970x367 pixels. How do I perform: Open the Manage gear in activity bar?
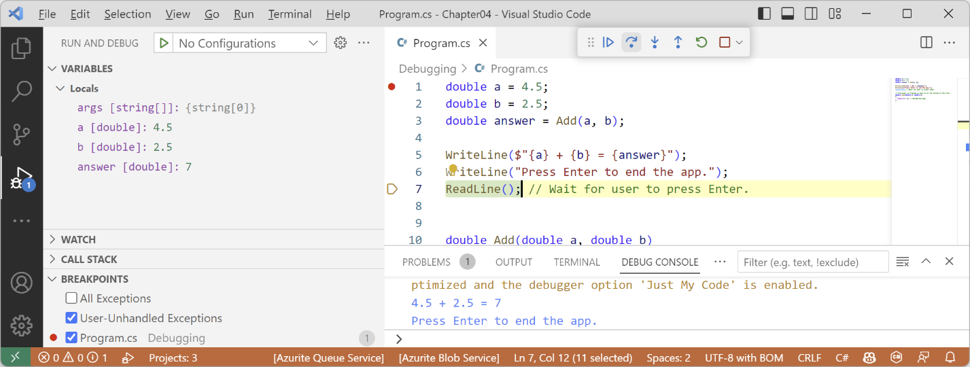tap(21, 325)
